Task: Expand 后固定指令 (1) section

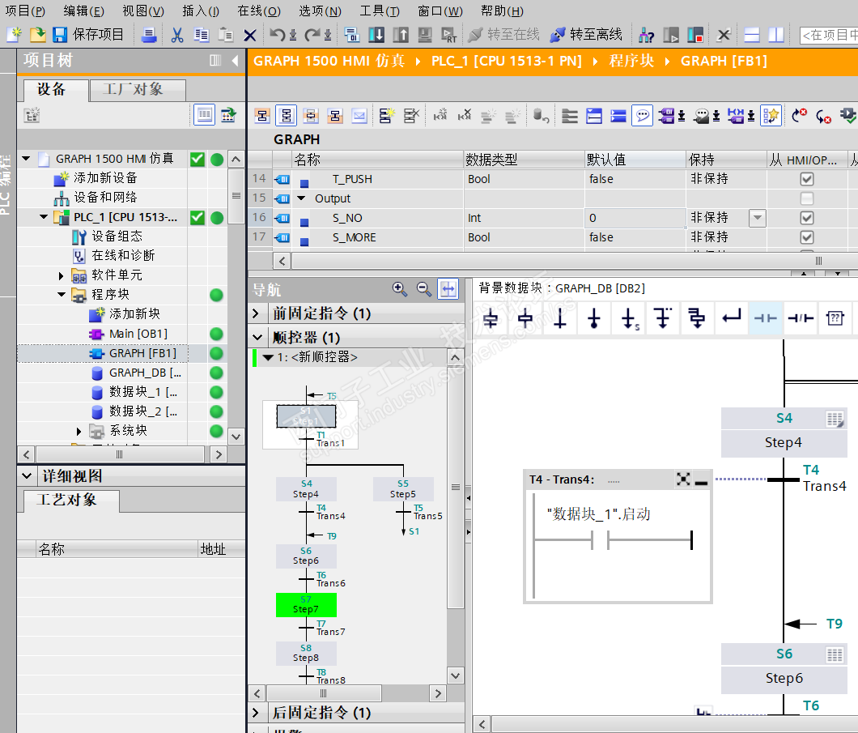Action: [256, 713]
